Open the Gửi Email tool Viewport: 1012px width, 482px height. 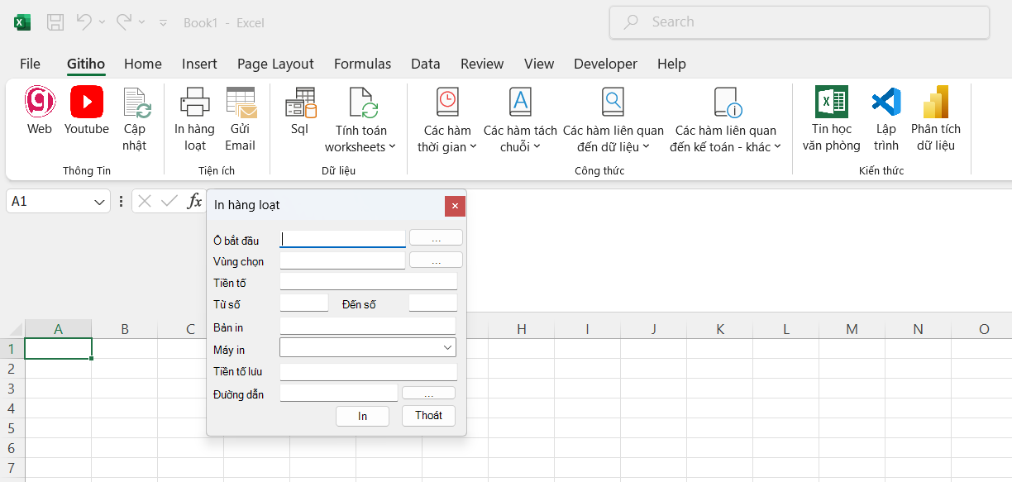coord(240,104)
